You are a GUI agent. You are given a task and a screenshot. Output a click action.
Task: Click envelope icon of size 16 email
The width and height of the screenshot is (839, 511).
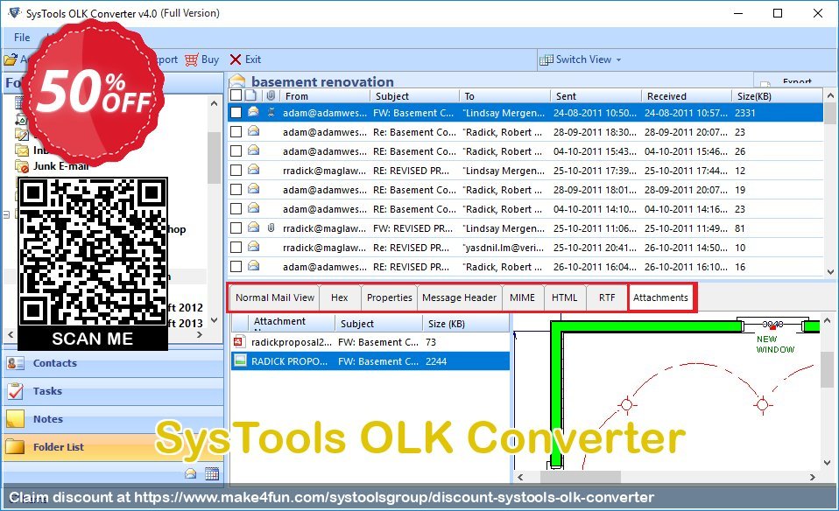tap(254, 266)
